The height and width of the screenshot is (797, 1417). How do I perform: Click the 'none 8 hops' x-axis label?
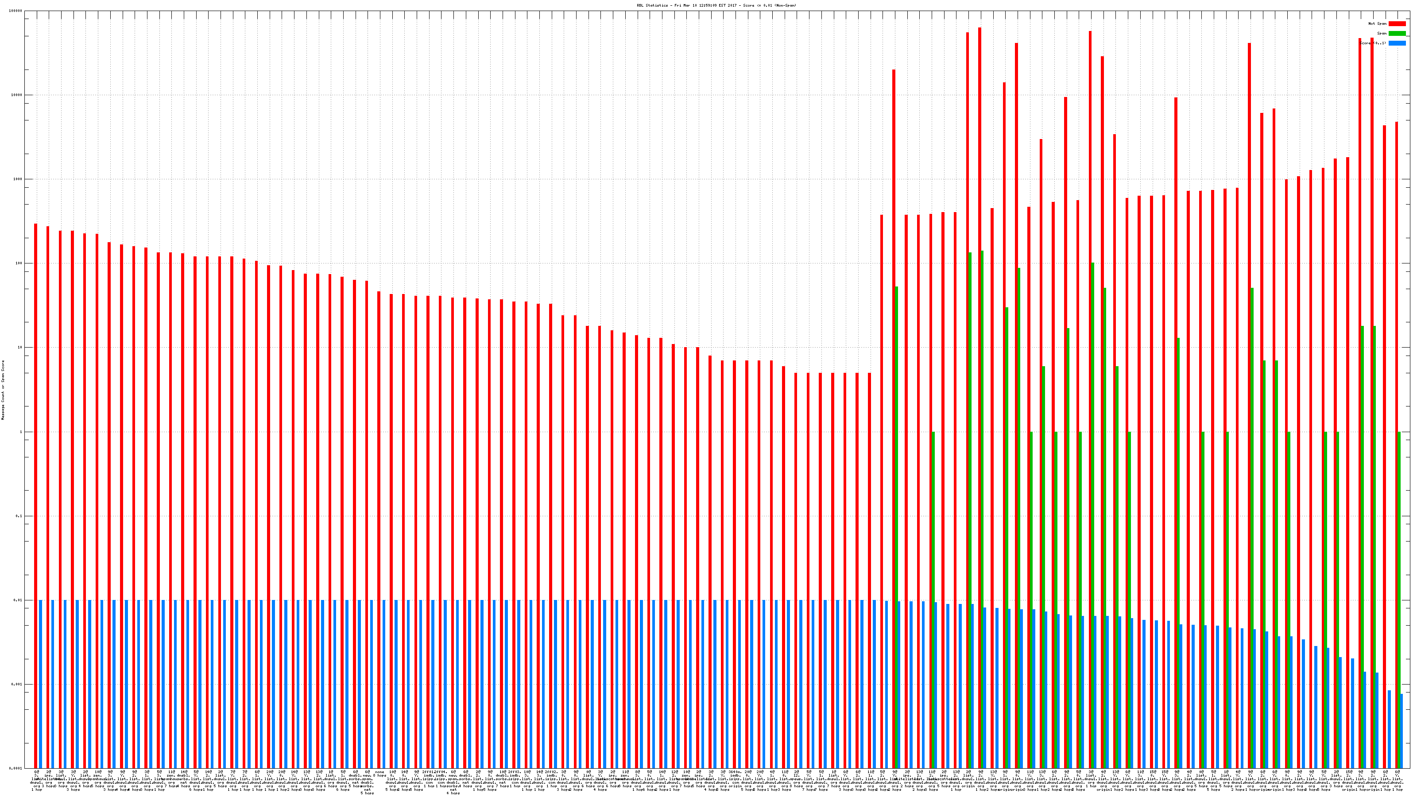coord(379,774)
